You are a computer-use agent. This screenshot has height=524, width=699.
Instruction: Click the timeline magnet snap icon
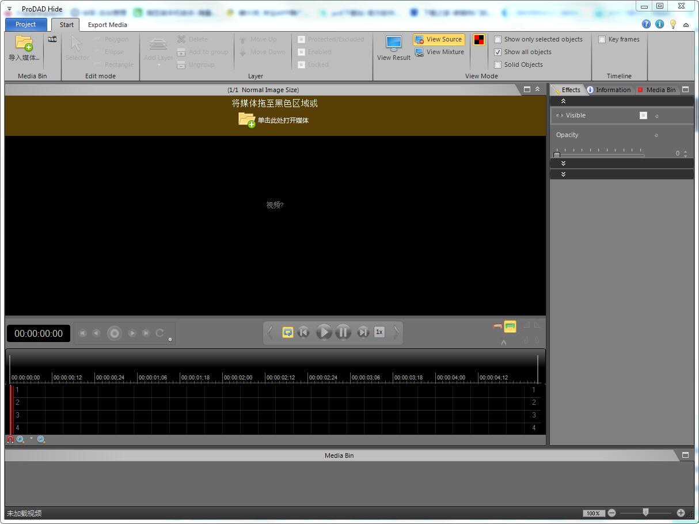[x=10, y=439]
